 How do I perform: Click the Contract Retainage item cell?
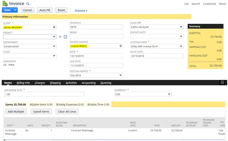[11, 132]
